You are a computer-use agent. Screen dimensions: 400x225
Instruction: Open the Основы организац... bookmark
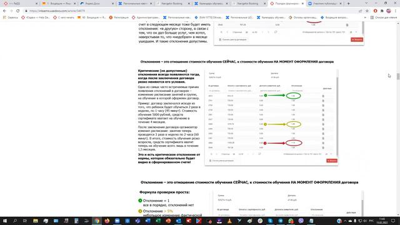pyautogui.click(x=302, y=17)
